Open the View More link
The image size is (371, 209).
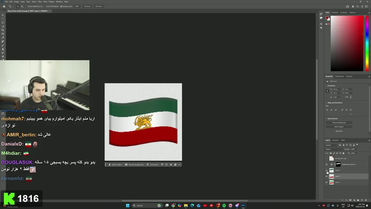[x=339, y=131]
